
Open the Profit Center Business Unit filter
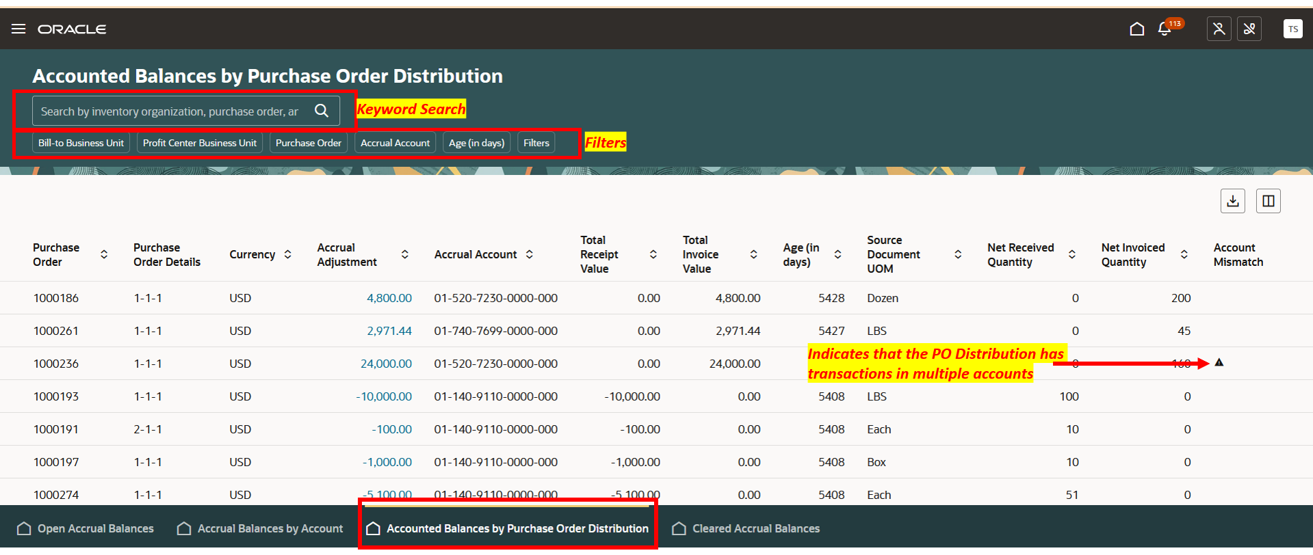click(200, 143)
